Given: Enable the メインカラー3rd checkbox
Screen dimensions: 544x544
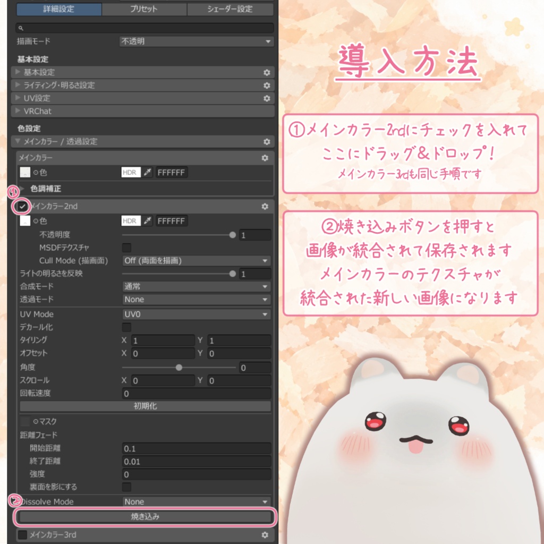Looking at the screenshot, I should (x=22, y=534).
